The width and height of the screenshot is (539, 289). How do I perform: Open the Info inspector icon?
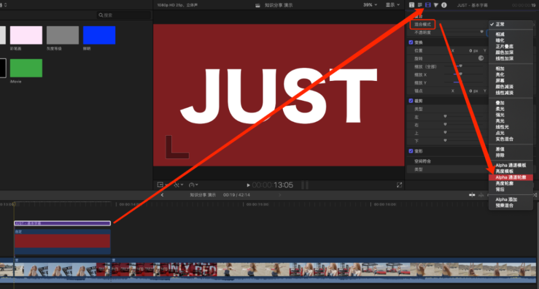point(444,5)
